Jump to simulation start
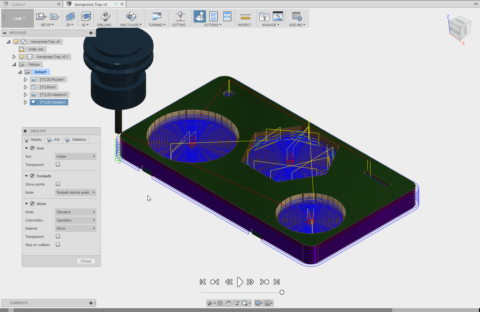 click(203, 282)
